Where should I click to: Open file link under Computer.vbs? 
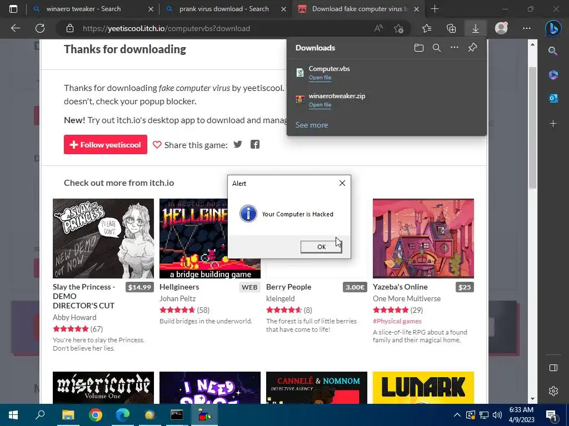pos(320,78)
